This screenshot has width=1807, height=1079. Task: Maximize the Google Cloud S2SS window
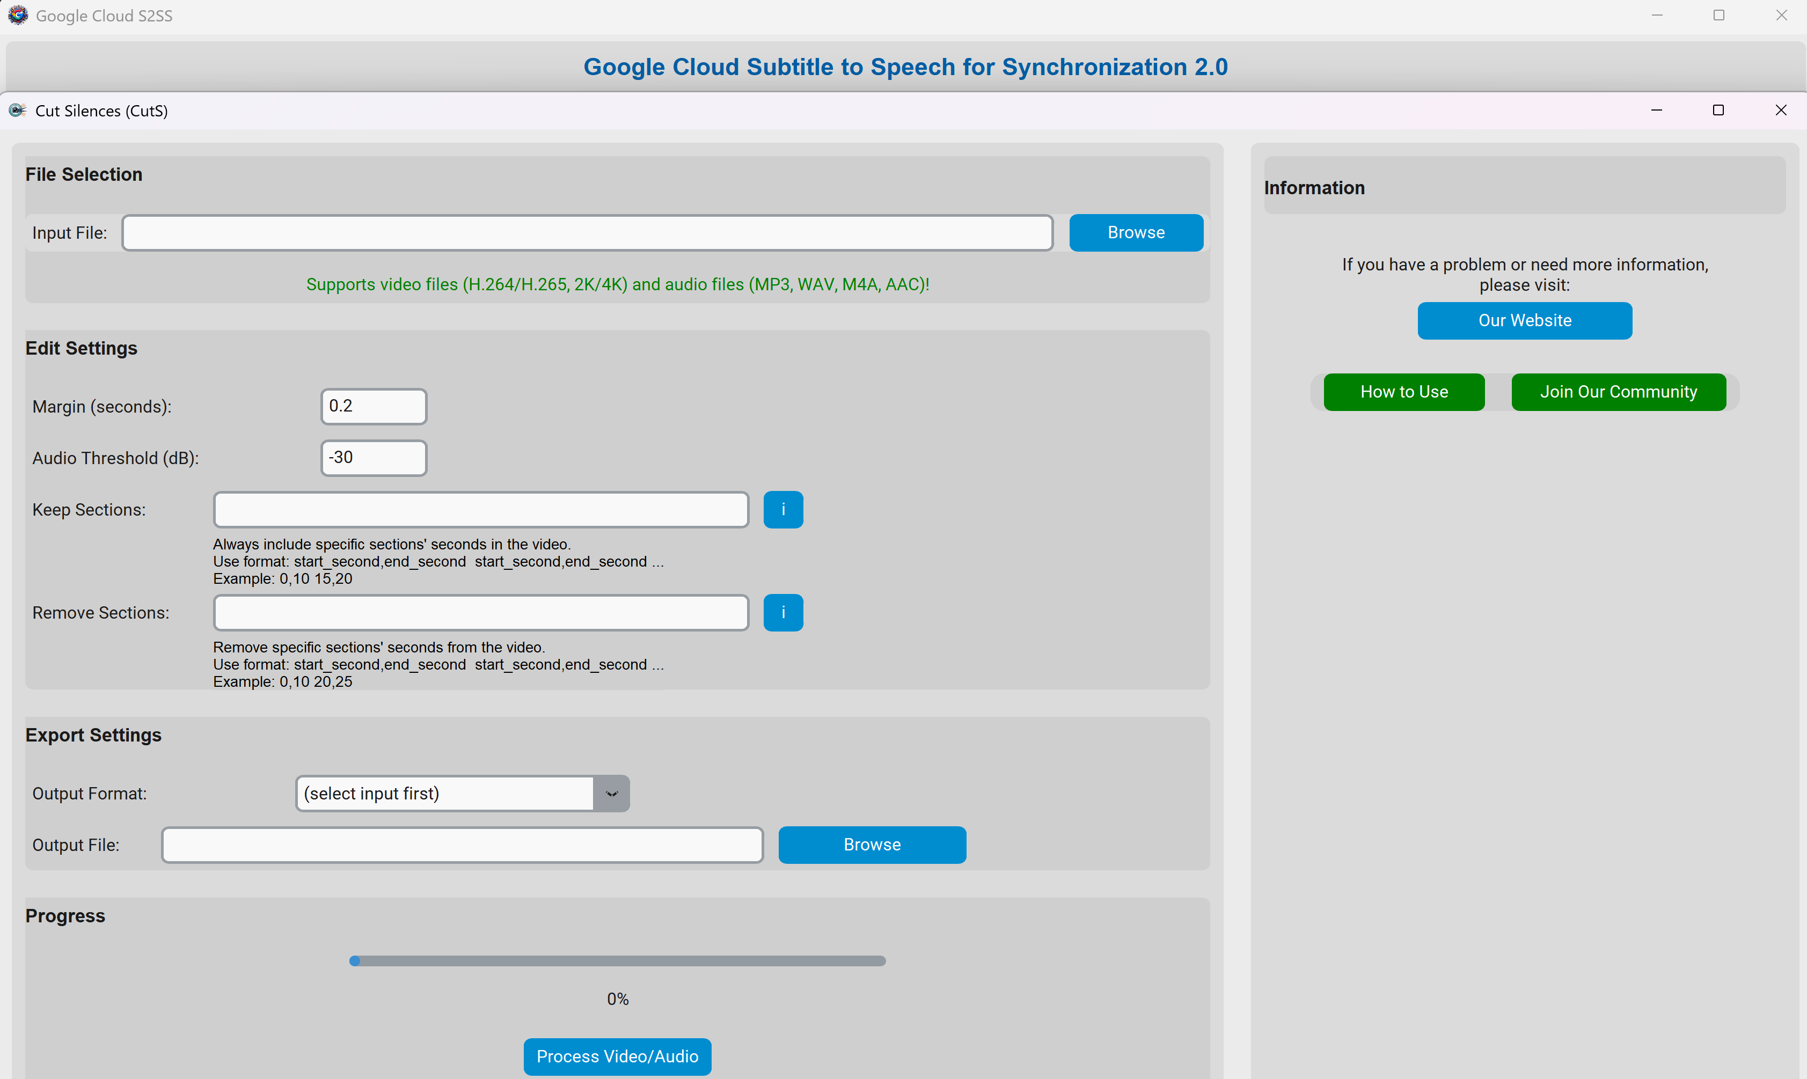[x=1718, y=15]
